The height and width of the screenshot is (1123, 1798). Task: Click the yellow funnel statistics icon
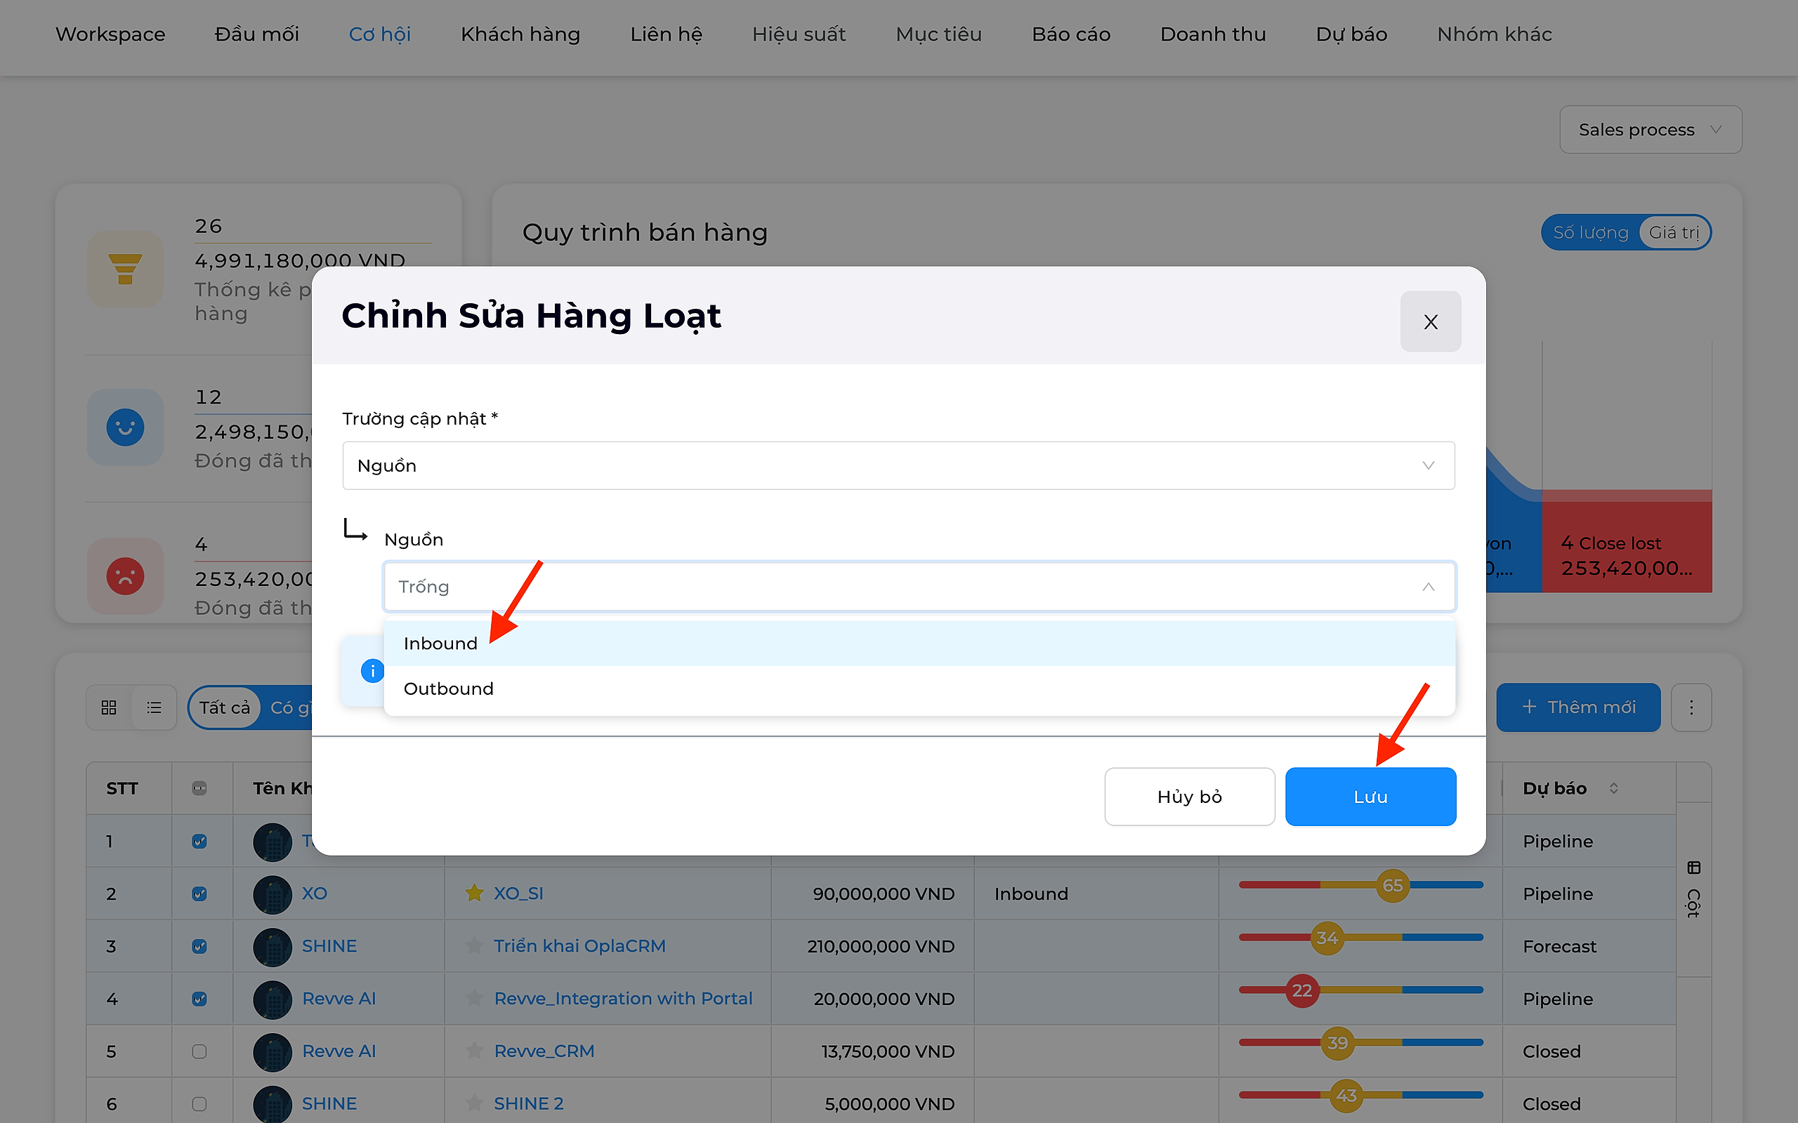point(125,269)
